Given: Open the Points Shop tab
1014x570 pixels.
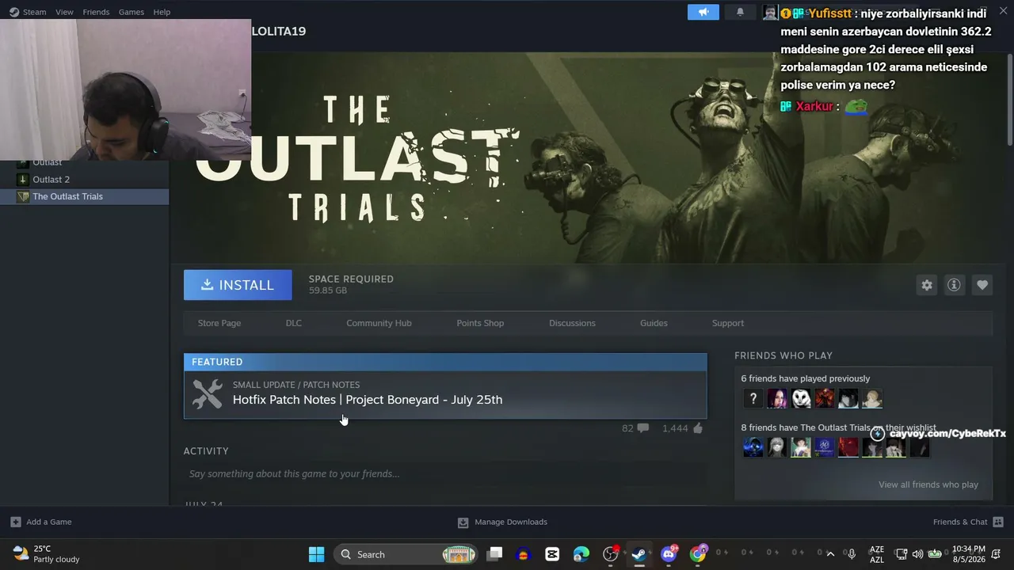Looking at the screenshot, I should pos(480,323).
